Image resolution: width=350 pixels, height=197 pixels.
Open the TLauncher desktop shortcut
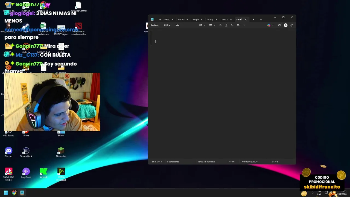pos(61,152)
